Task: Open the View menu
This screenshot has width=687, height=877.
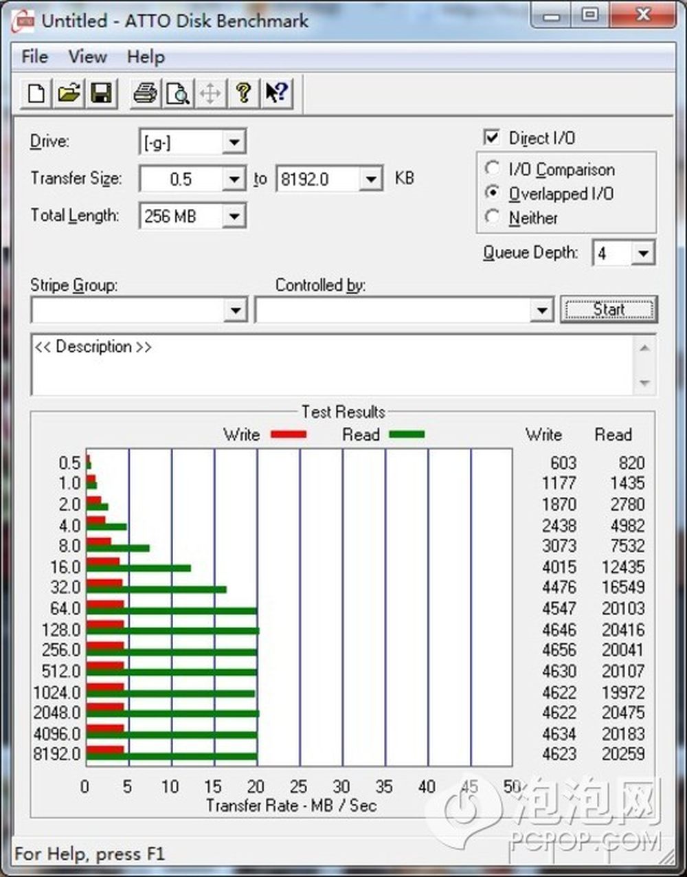Action: [87, 56]
